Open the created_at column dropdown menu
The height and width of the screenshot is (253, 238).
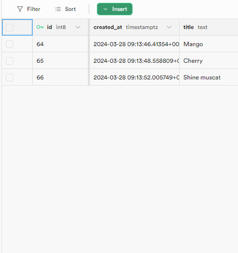(x=169, y=27)
